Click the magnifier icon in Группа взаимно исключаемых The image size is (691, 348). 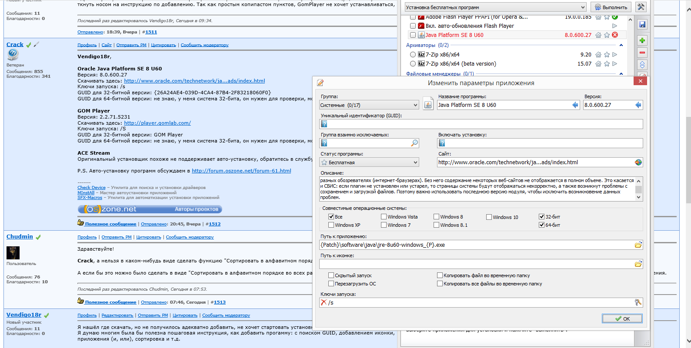click(x=414, y=143)
